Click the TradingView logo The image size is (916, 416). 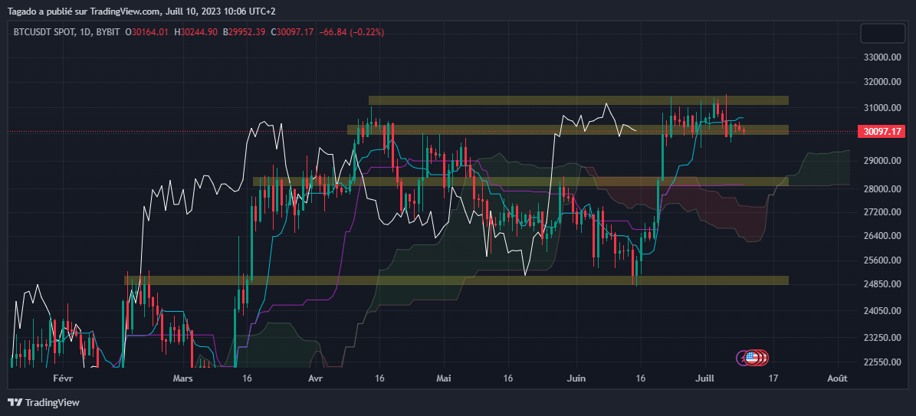43,402
